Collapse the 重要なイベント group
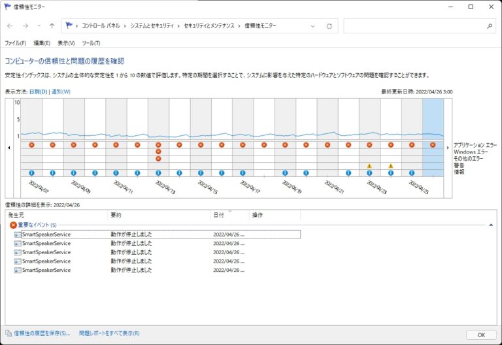Screen dimensions: 502x345 click(x=490, y=225)
